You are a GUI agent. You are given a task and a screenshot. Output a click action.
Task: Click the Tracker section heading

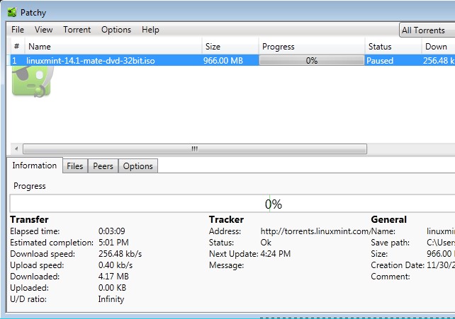[x=226, y=219]
